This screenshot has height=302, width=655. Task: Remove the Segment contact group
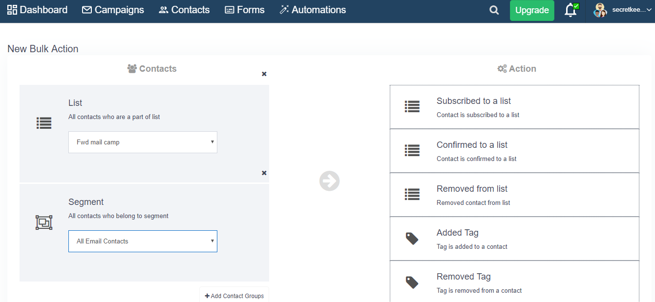coord(264,173)
